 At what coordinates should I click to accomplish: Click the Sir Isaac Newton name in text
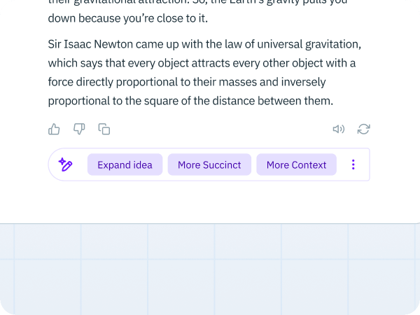coord(90,44)
